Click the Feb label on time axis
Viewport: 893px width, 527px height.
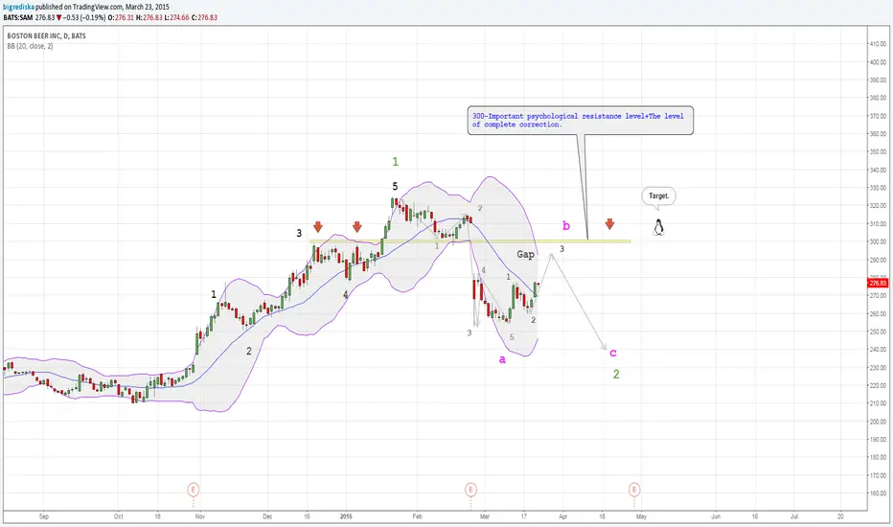coord(418,516)
